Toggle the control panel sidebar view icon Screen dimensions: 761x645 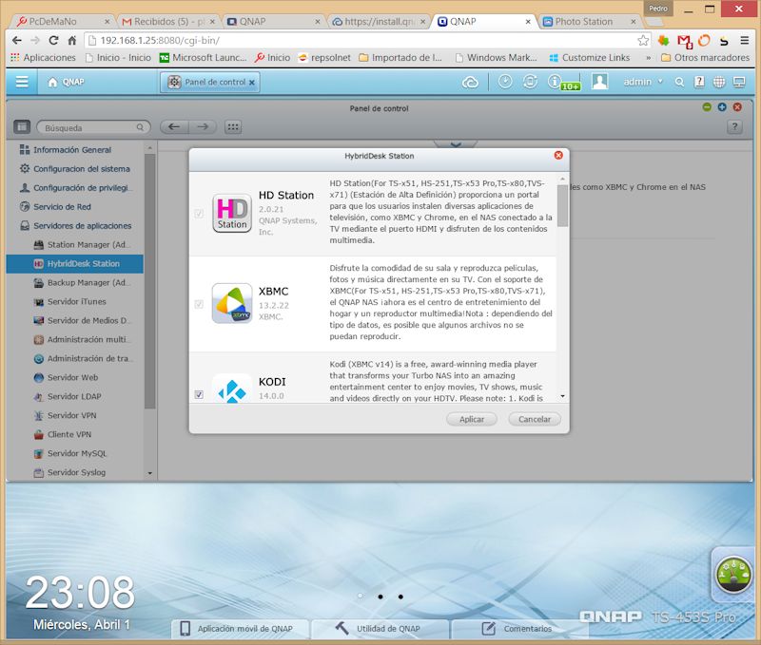click(x=22, y=127)
